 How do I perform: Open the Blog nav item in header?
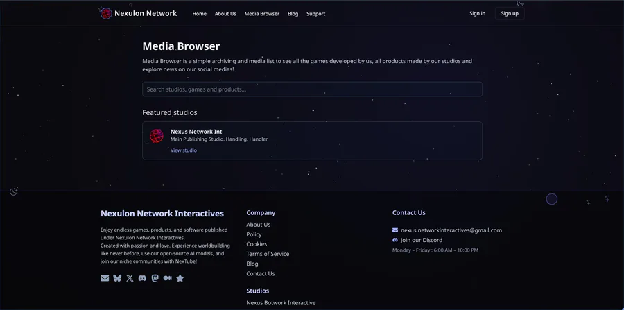point(293,14)
